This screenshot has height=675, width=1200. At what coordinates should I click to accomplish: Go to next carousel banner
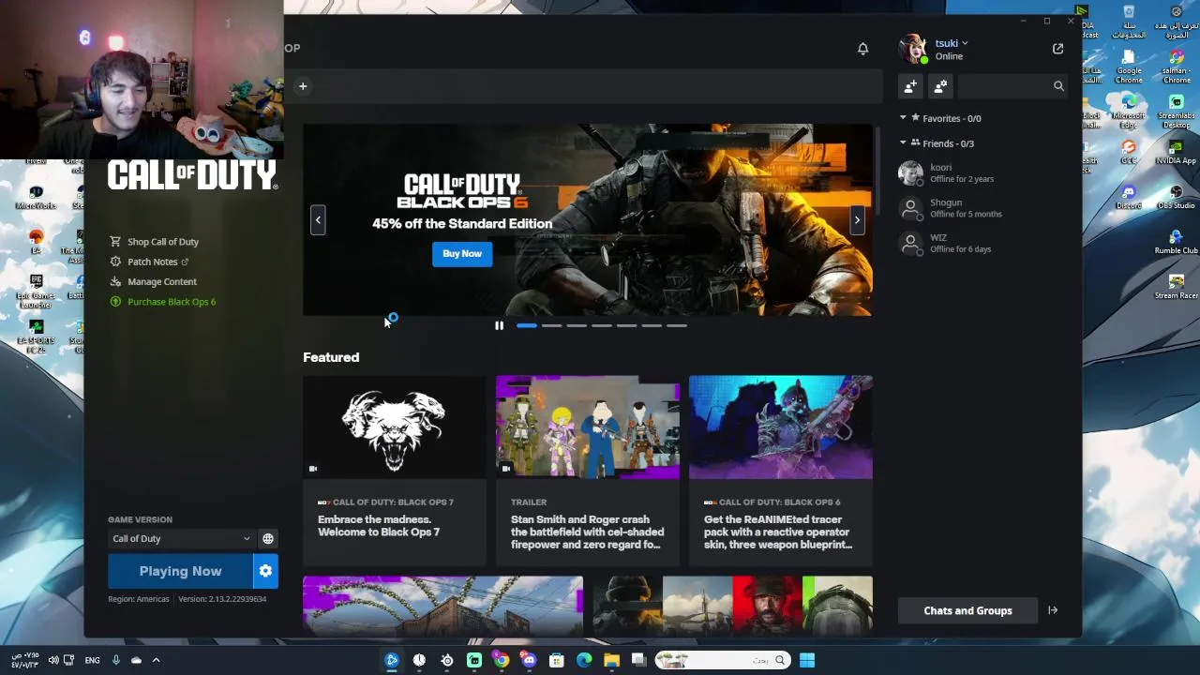[x=856, y=220]
